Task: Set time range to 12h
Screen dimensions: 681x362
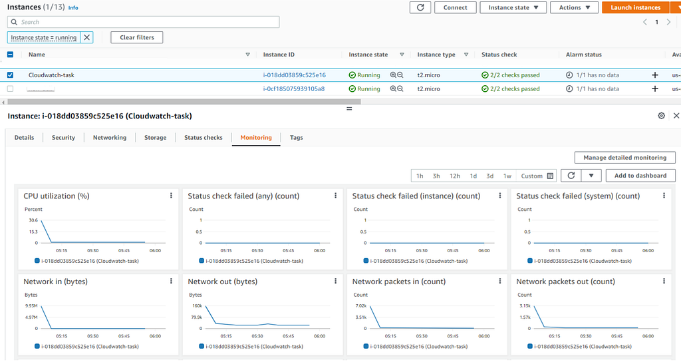Action: point(455,176)
